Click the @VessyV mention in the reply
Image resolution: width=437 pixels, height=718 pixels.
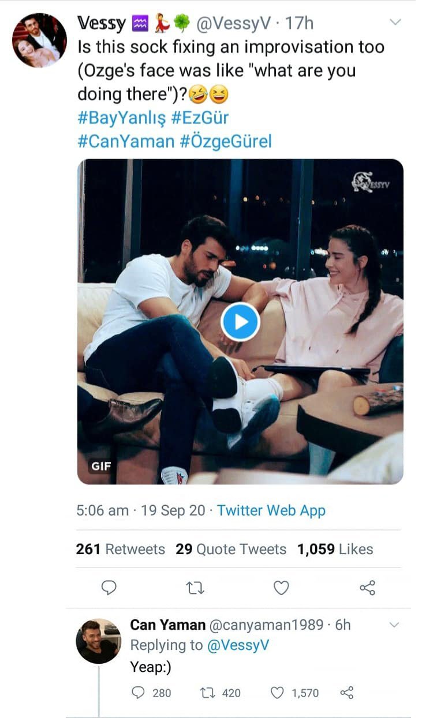point(237,645)
